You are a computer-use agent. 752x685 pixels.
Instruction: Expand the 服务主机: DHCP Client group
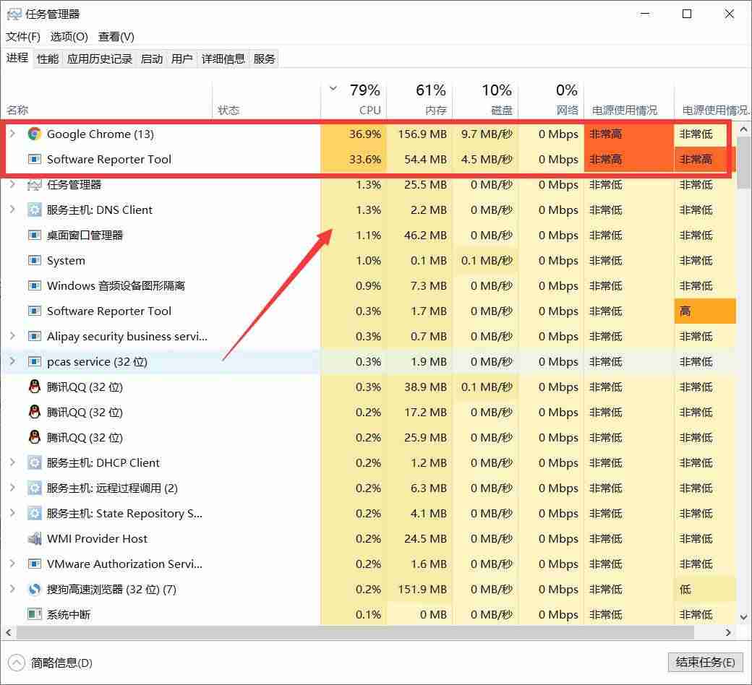tap(12, 463)
